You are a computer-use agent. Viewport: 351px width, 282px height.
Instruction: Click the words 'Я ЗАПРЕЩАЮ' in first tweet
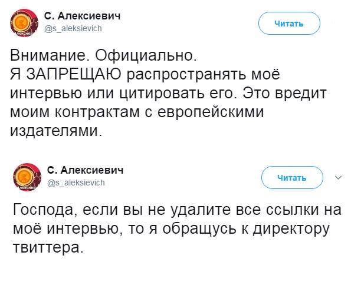(66, 74)
